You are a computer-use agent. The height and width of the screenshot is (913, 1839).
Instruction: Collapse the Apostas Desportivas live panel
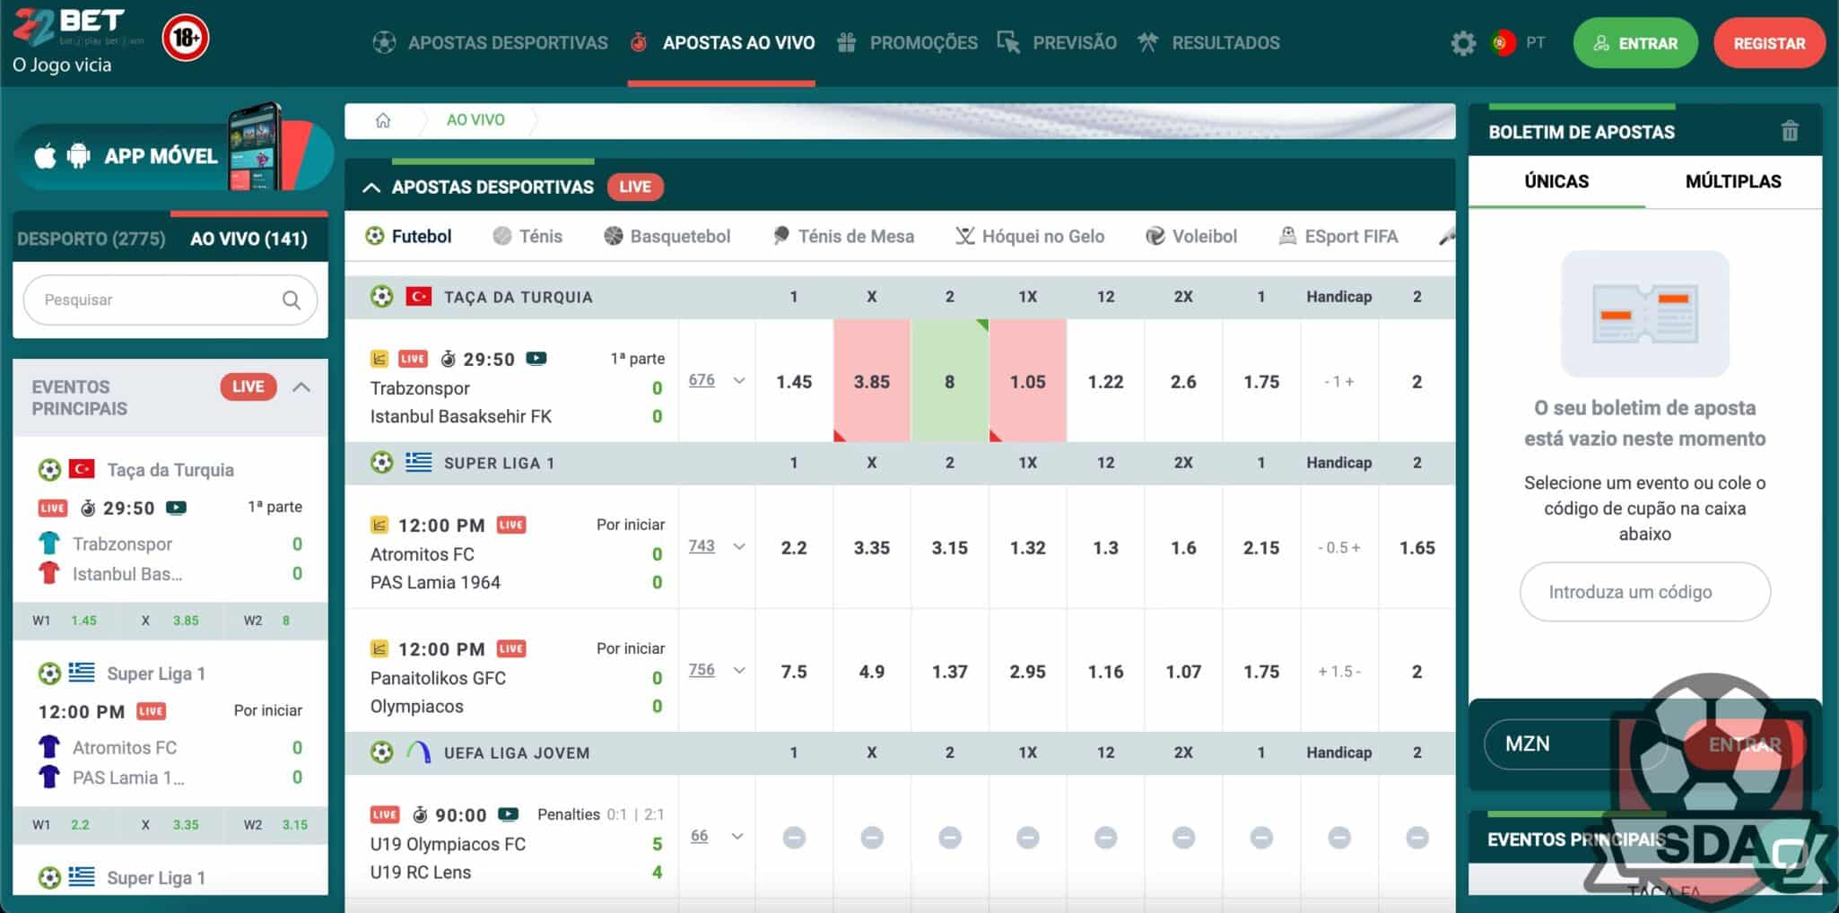pyautogui.click(x=371, y=187)
